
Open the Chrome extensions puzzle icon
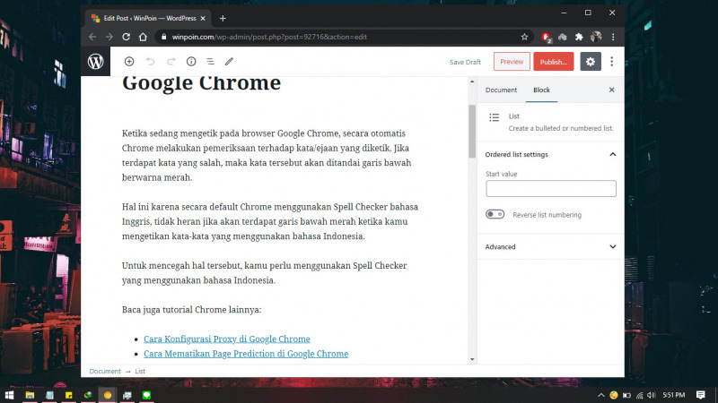point(579,37)
